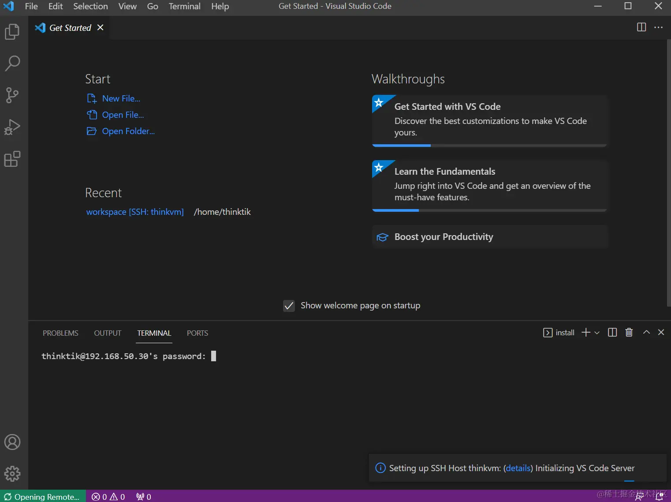Viewport: 671px width, 502px height.
Task: Close the bottom panel
Action: (661, 332)
